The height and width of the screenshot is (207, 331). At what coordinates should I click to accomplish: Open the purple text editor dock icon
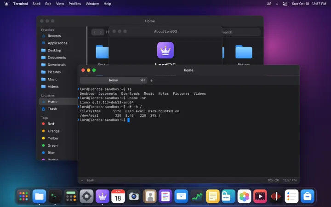tap(165, 196)
